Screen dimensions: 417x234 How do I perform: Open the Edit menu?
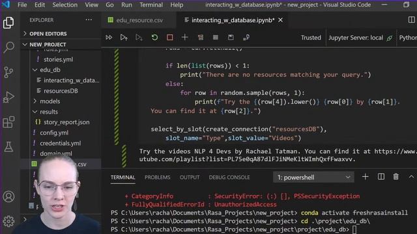tap(40, 5)
